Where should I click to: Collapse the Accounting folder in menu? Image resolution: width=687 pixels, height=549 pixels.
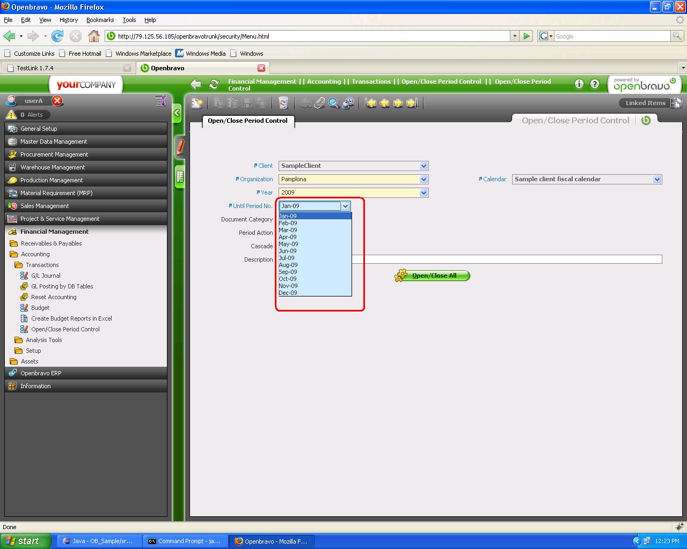click(x=35, y=254)
